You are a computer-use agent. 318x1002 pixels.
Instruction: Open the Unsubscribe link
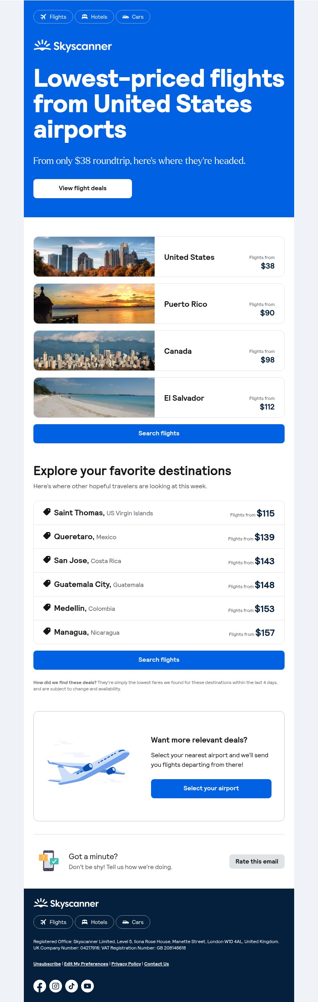click(47, 964)
